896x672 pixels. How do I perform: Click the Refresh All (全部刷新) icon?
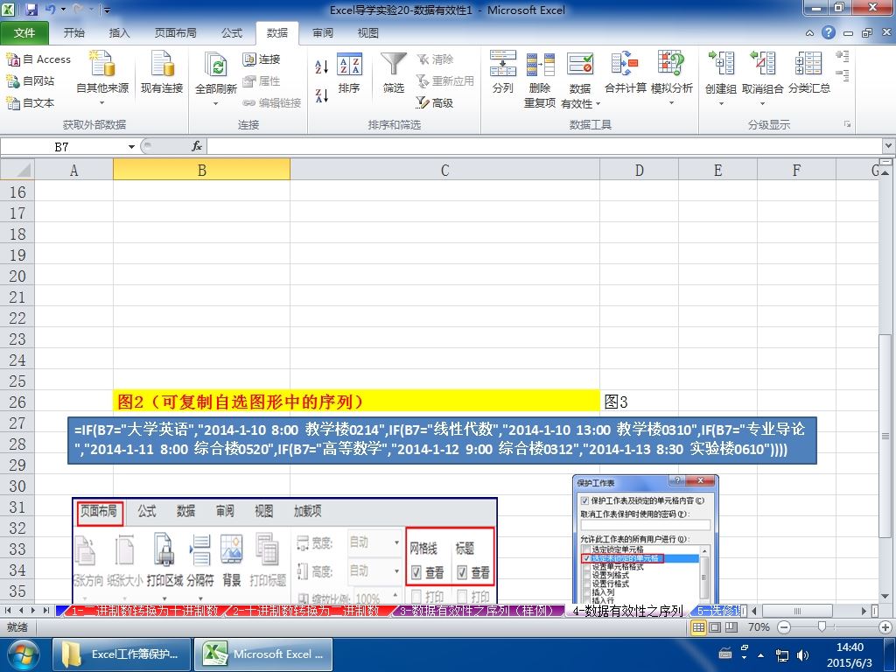[216, 65]
